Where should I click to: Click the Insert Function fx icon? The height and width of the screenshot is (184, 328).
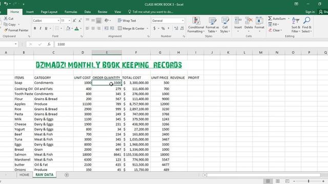click(49, 44)
